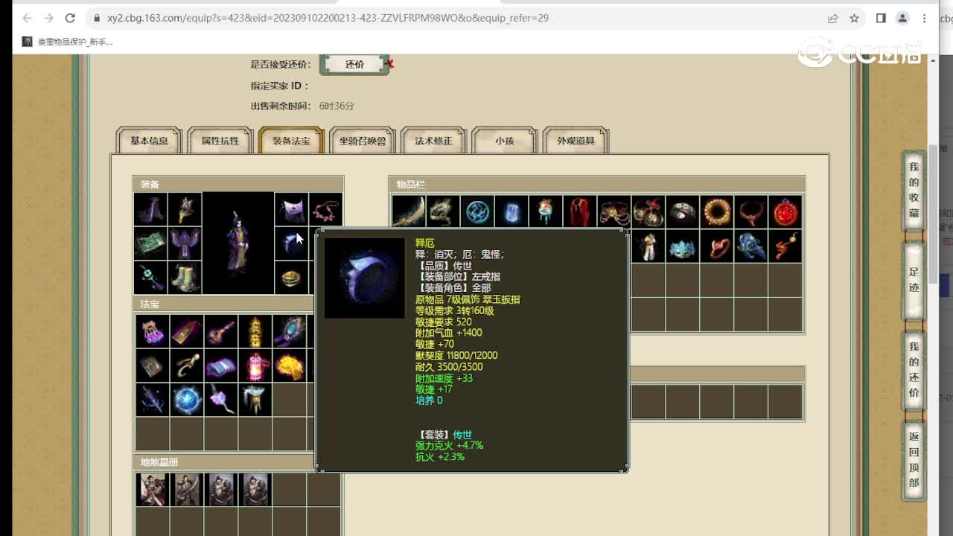Screen dimensions: 953x536
Task: Select the silver ring inventory item
Action: click(x=683, y=211)
